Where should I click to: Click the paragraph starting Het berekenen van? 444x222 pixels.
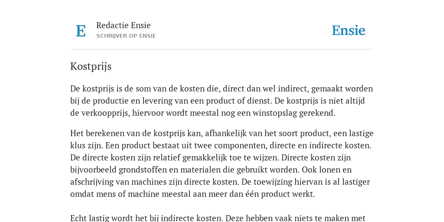(222, 163)
